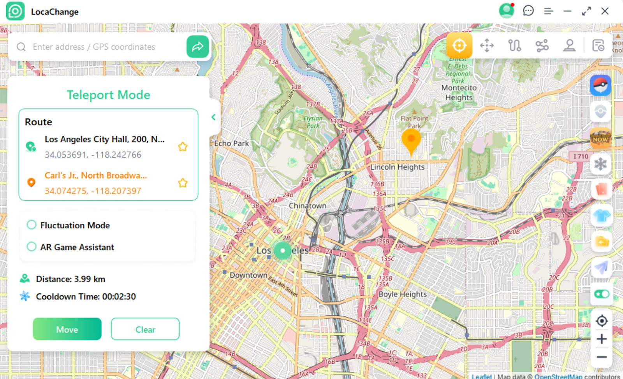Enable Fluctuation Mode
The height and width of the screenshot is (379, 623).
(x=32, y=225)
